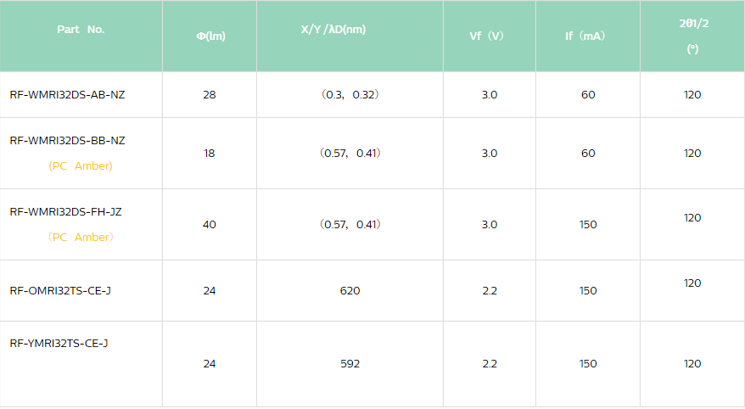Select the If (mA) column header

point(585,36)
